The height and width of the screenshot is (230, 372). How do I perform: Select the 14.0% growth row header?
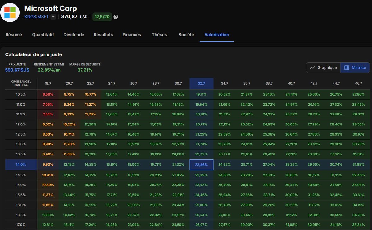(21, 164)
